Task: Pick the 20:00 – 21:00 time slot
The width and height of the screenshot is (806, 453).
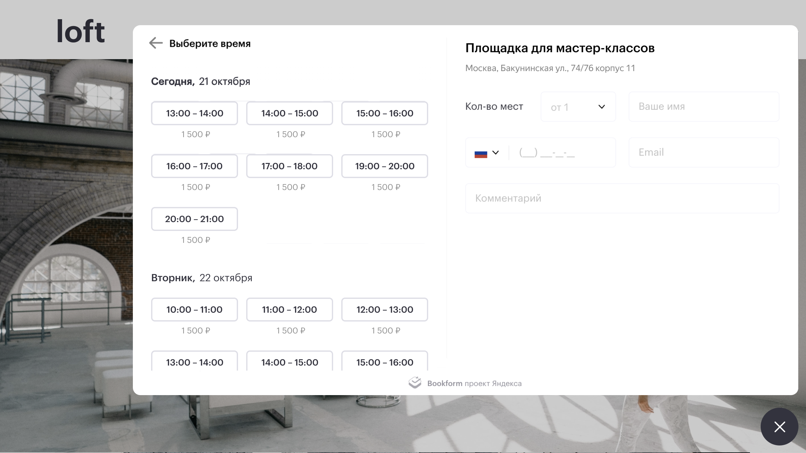Action: point(195,219)
